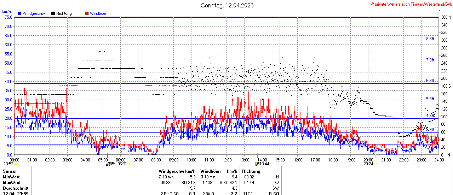Click the 360 N direction axis value
The width and height of the screenshot is (453, 195).
[x=446, y=17]
